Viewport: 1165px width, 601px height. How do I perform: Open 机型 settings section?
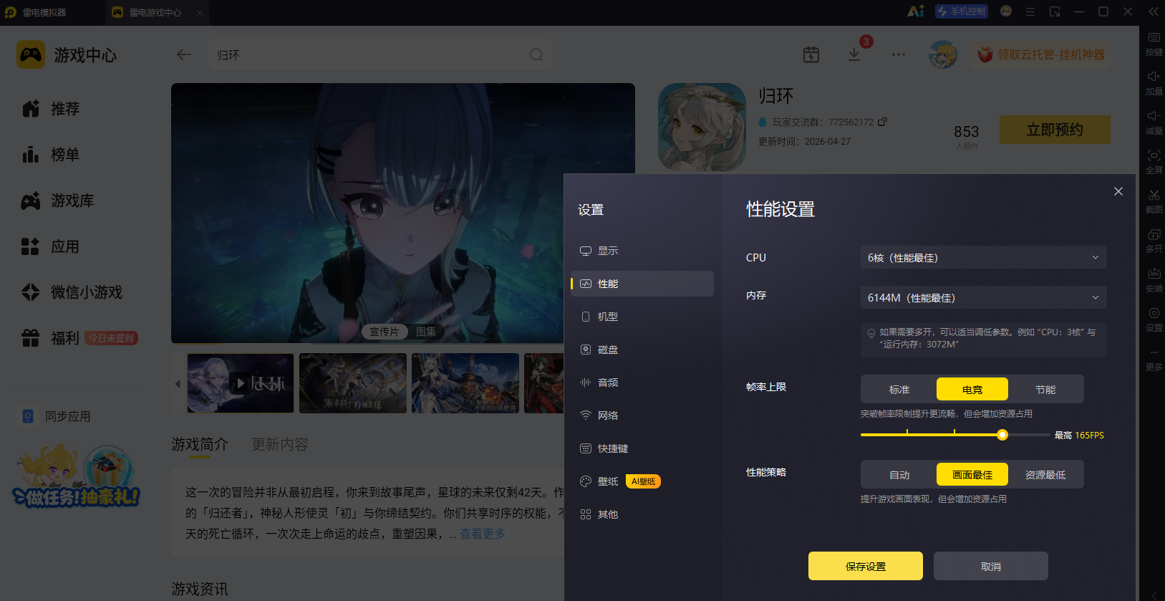point(642,317)
